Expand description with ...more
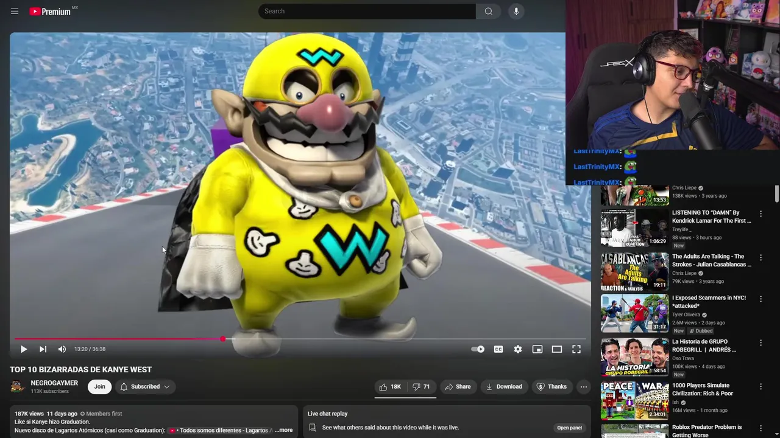Screen dimensions: 780x438 [x=284, y=430]
